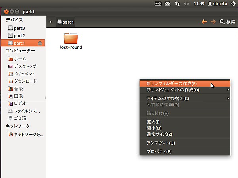Choose 拡大(I) from context menu
Image resolution: width=238 pixels, height=178 pixels.
pyautogui.click(x=185, y=122)
